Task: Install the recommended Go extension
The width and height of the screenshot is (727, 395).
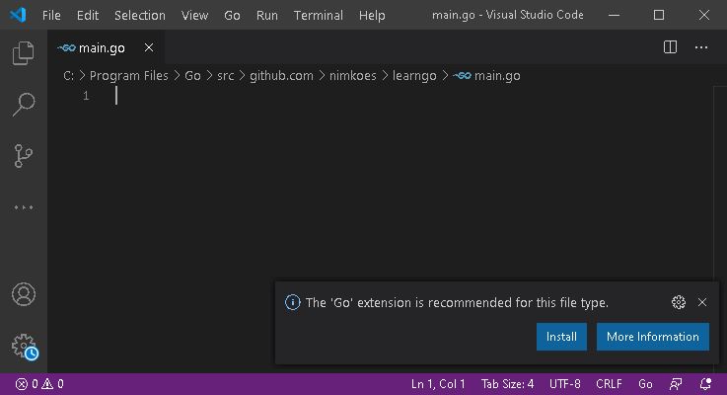Action: click(561, 337)
